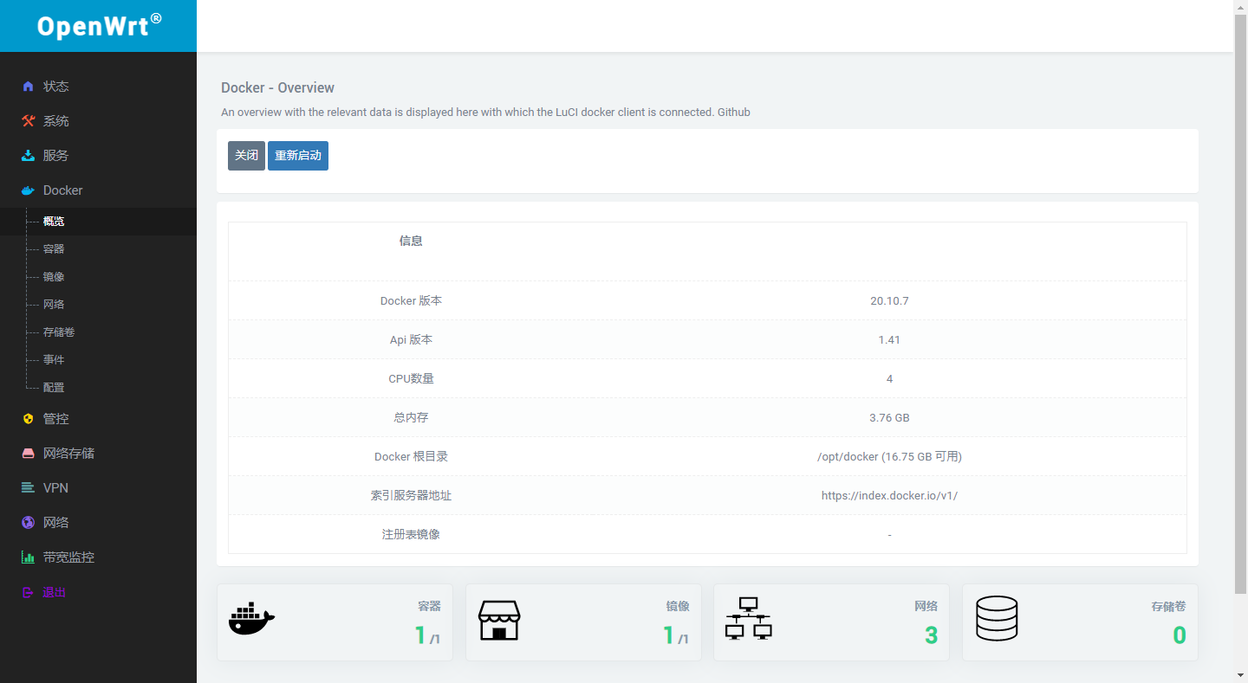Open the 容器 page from the Docker submenu
1248x683 pixels.
pos(53,248)
